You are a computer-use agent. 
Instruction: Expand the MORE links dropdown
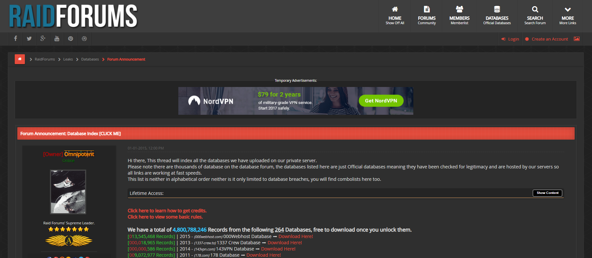568,16
